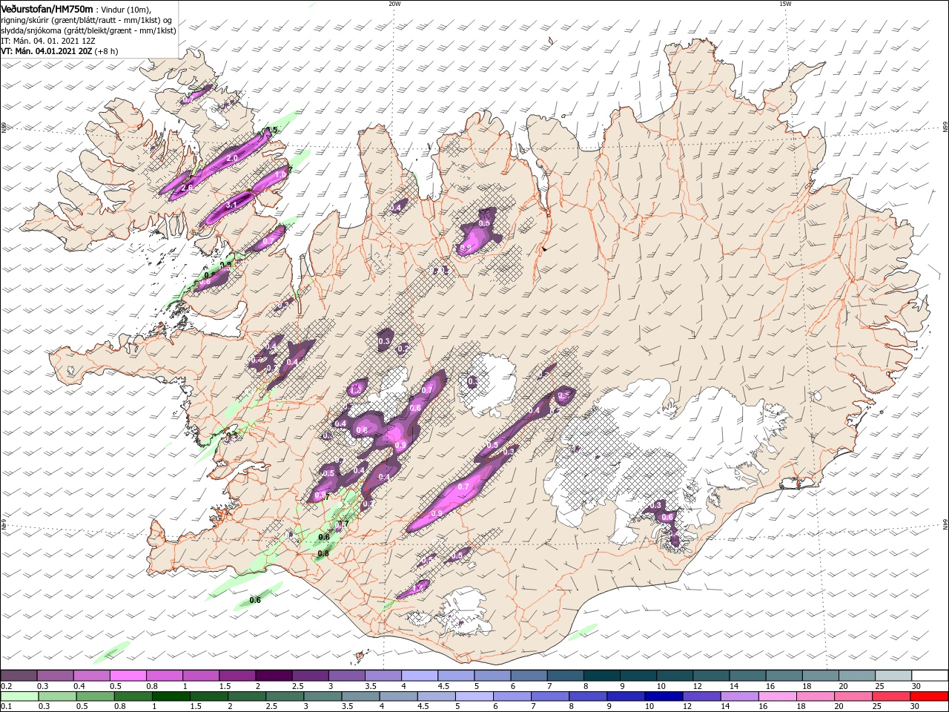Click the '15W' longitude label
Image resolution: width=949 pixels, height=712 pixels.
point(785,4)
